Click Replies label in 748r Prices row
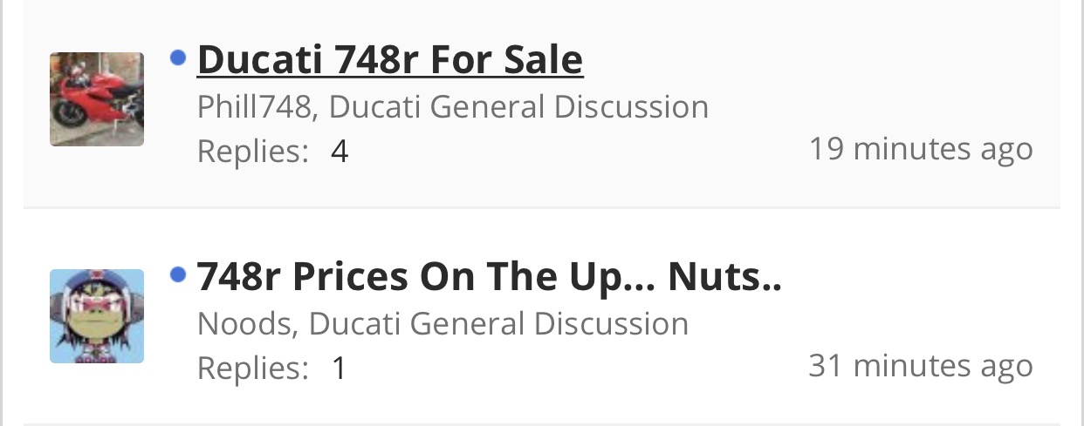 [253, 369]
